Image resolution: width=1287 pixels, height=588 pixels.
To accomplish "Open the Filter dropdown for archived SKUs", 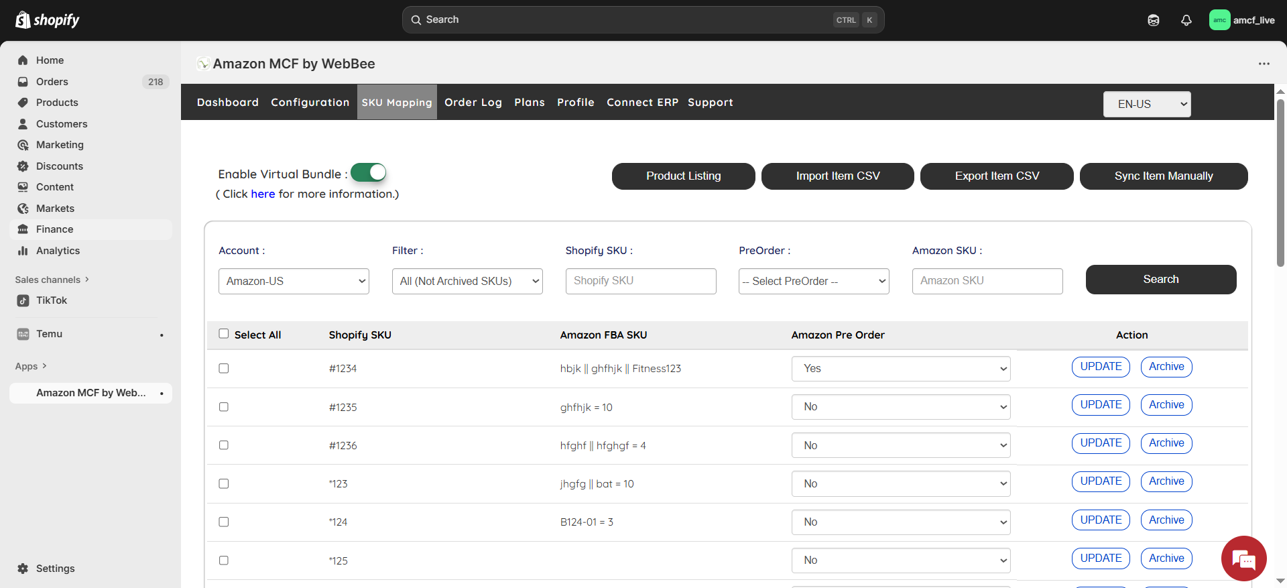I will tap(467, 281).
